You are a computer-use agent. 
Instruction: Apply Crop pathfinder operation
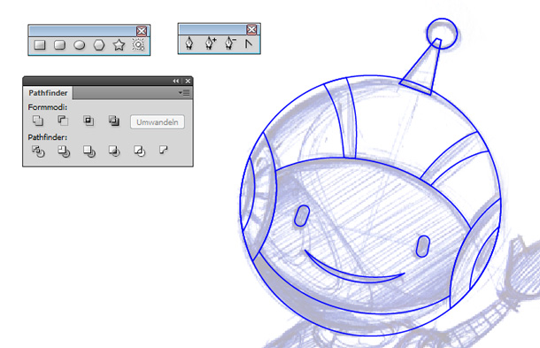click(x=114, y=151)
